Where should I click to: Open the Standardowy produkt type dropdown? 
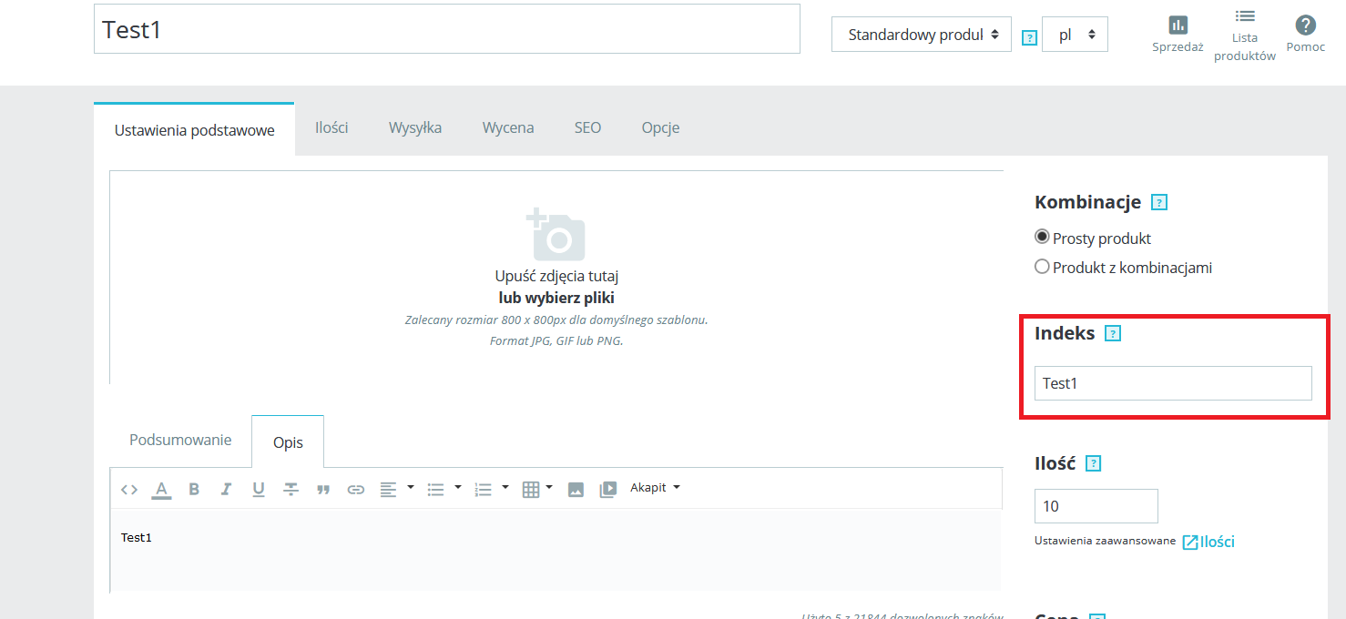921,35
